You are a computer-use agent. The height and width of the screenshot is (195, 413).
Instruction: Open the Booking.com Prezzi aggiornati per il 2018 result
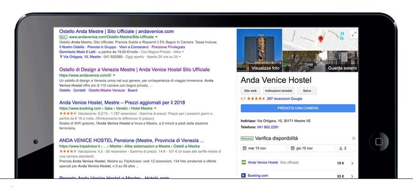[122, 102]
